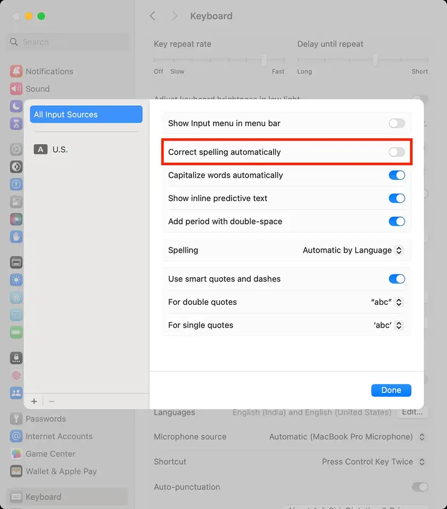The image size is (447, 509).
Task: Click the Internet Accounts @ icon
Action: (16, 436)
